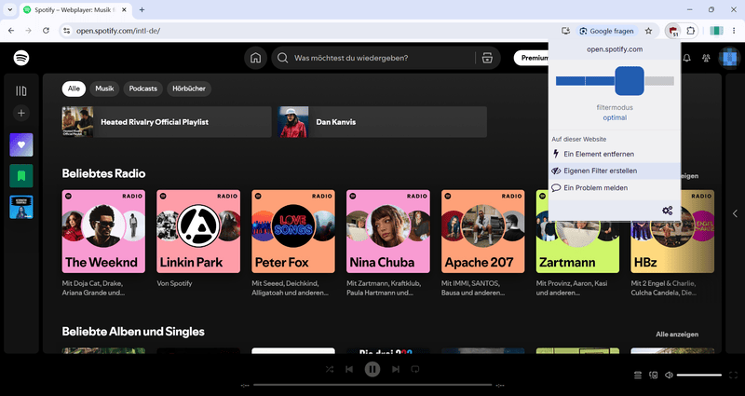This screenshot has width=745, height=396.
Task: Click Alle anzeigen for albums and singles
Action: click(x=677, y=335)
